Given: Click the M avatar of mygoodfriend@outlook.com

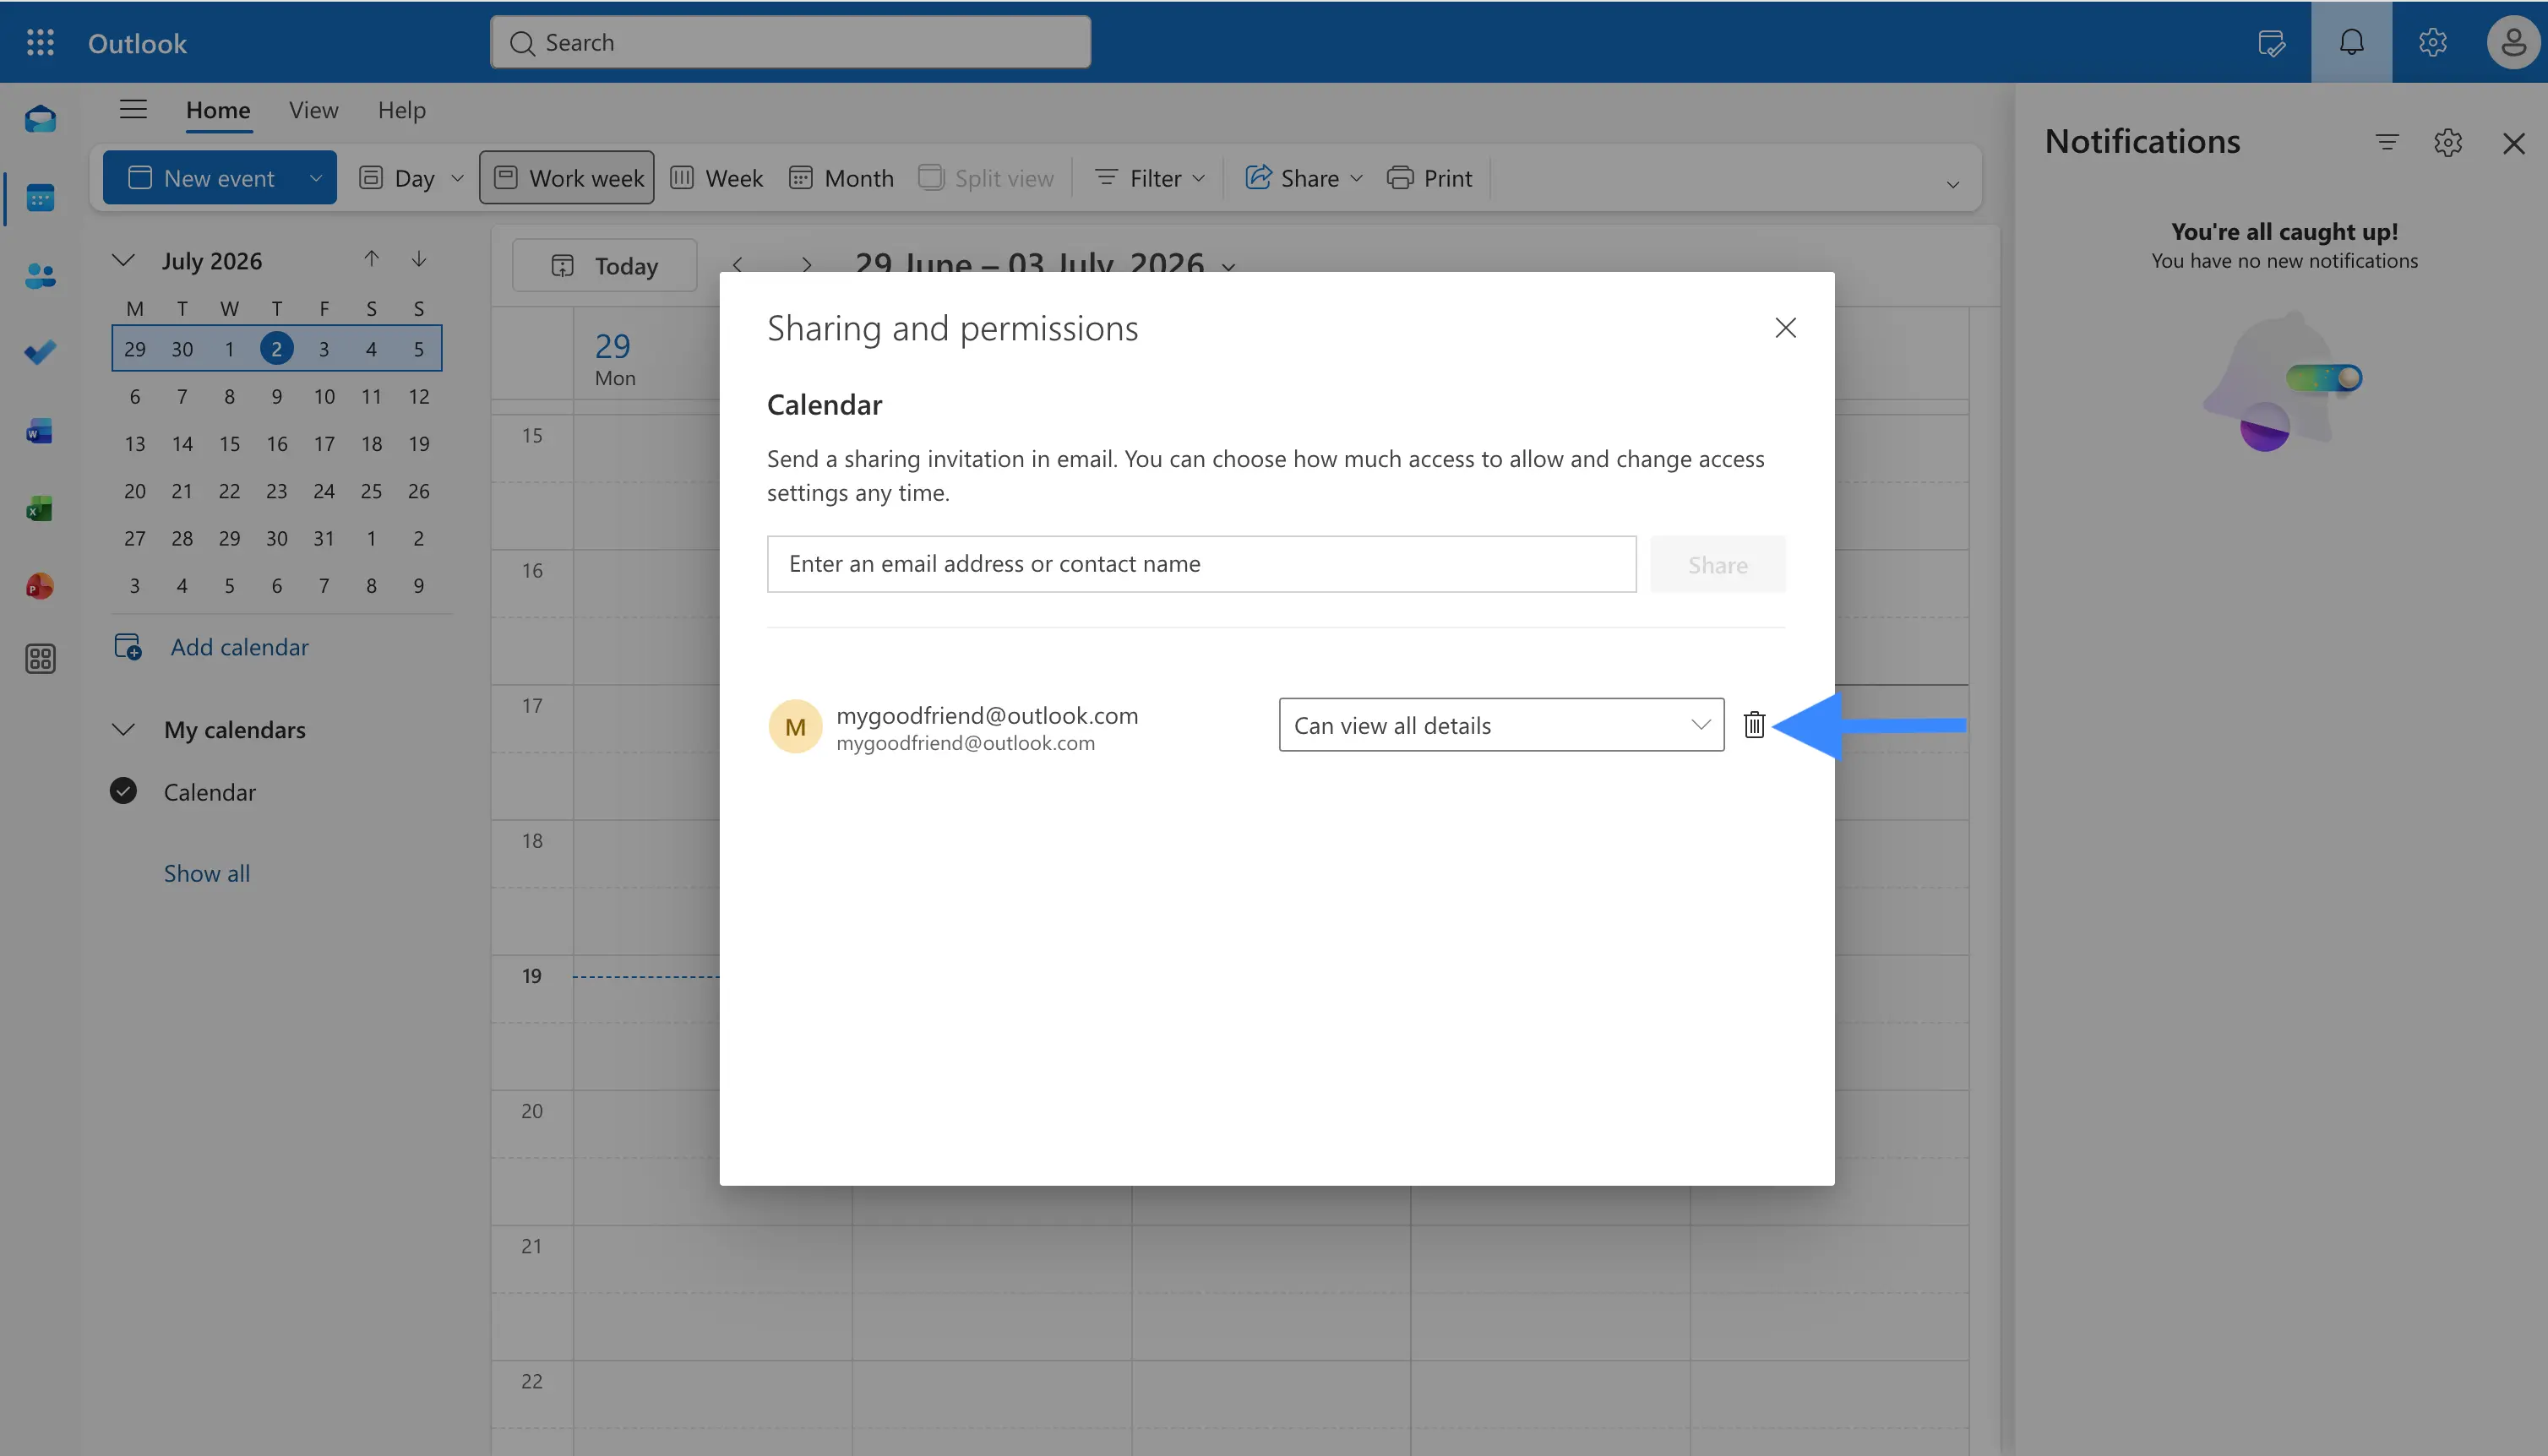Looking at the screenshot, I should (795, 726).
